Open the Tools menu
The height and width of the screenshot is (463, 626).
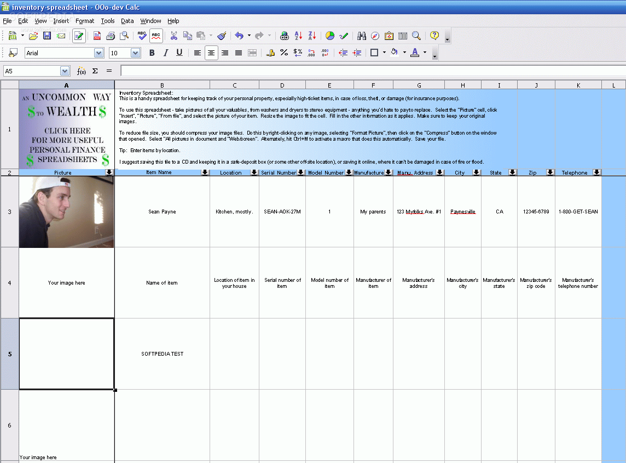click(107, 21)
